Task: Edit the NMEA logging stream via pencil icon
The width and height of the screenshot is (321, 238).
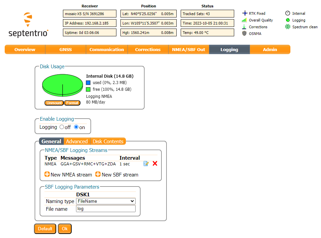Action: (x=146, y=164)
